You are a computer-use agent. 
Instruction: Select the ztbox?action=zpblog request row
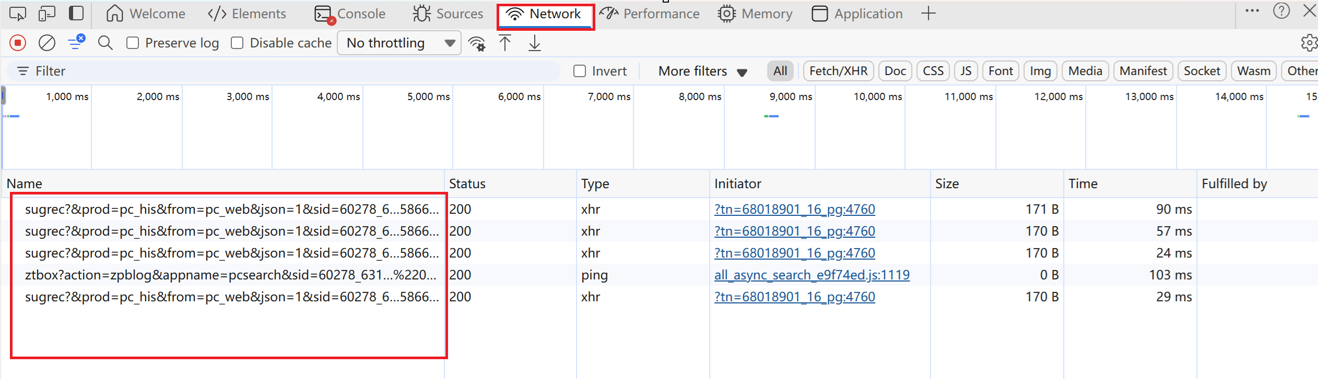(658, 275)
